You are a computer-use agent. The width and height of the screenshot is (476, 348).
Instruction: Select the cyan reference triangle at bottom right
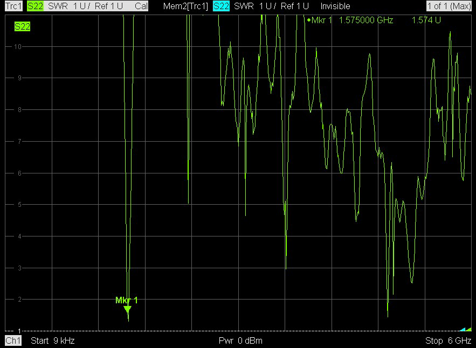click(462, 329)
